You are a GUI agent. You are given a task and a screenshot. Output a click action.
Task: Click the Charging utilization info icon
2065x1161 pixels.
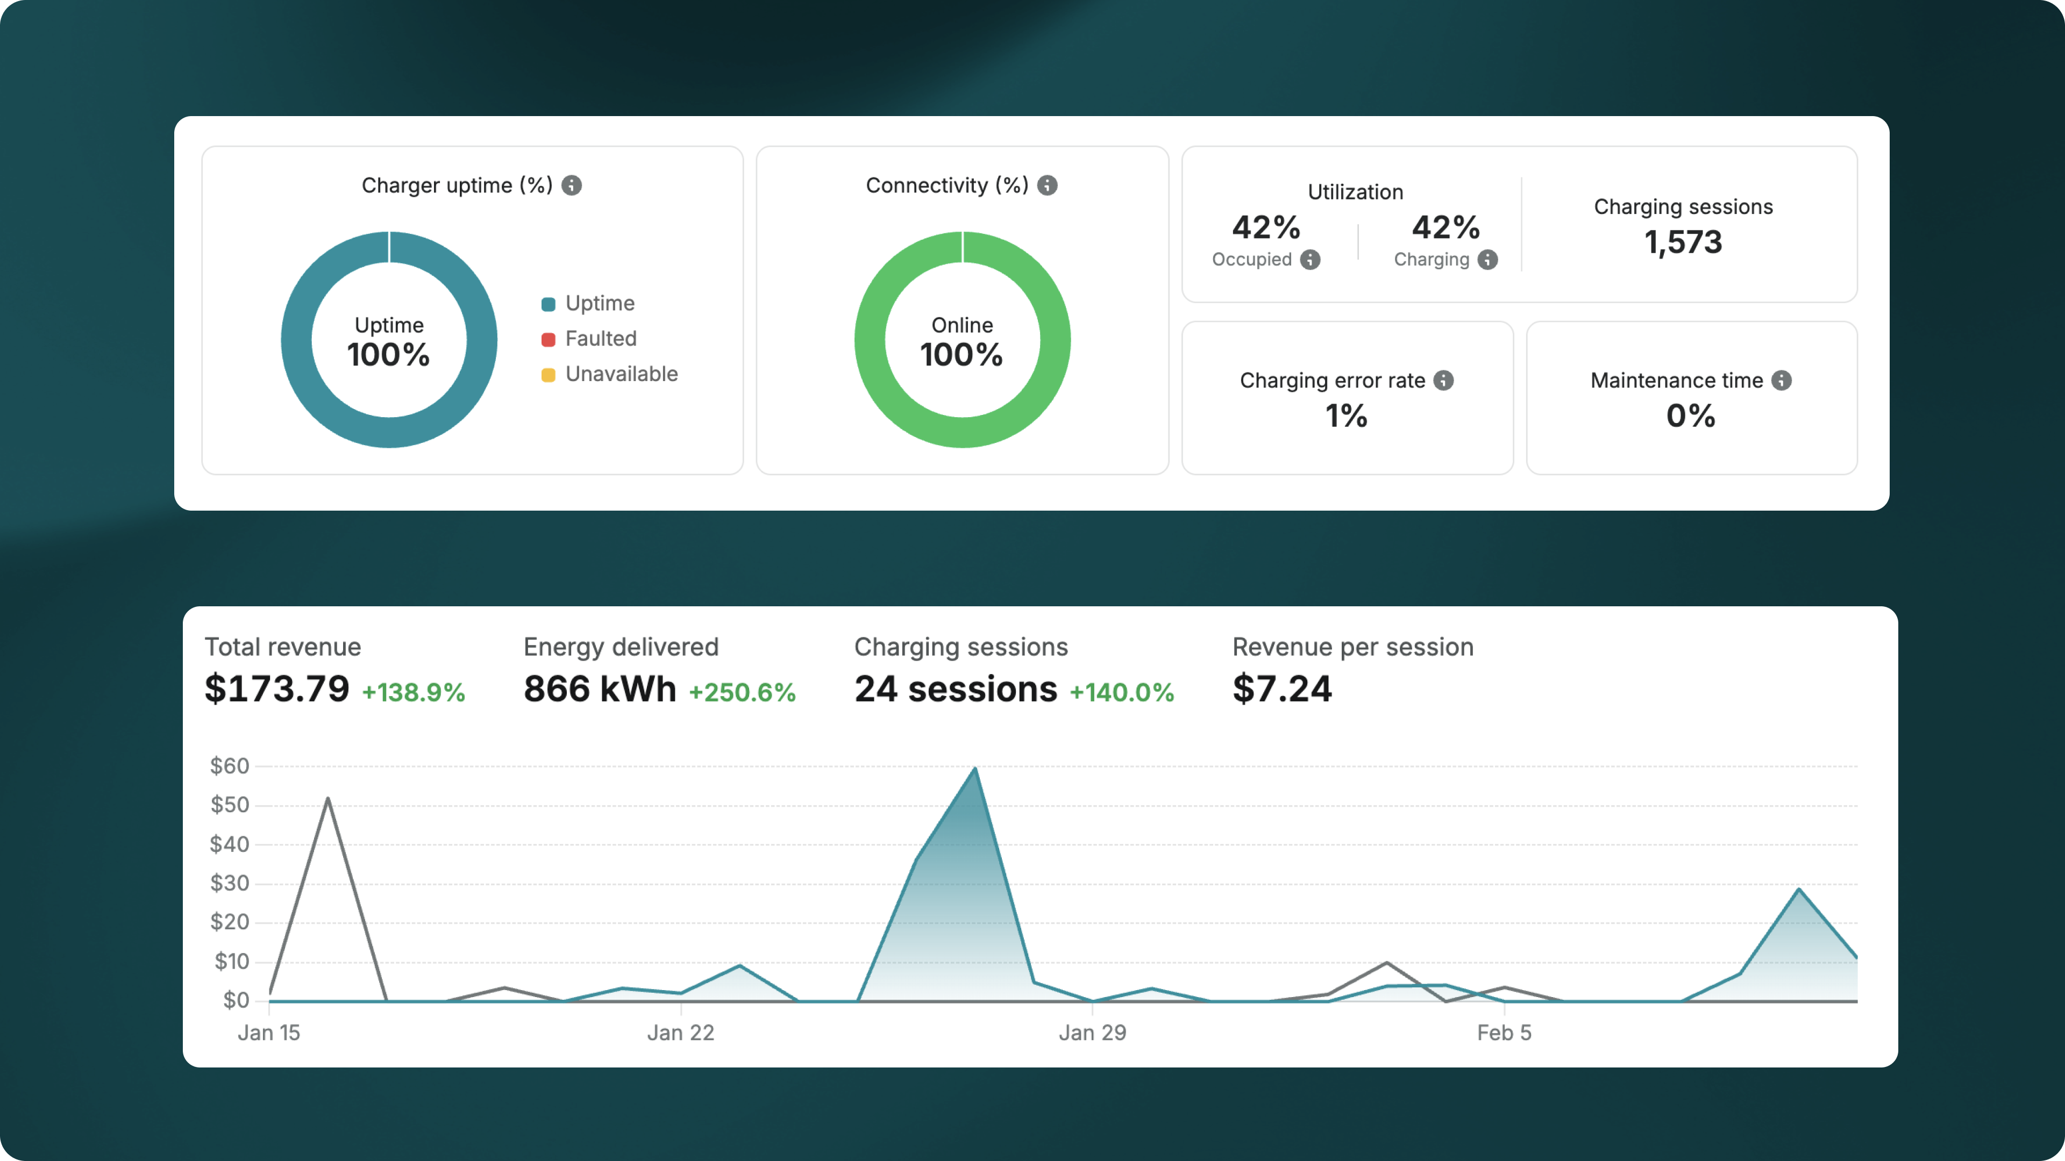[x=1488, y=260]
